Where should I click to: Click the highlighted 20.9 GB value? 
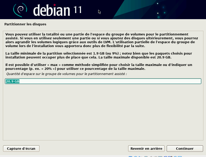coord(13,81)
